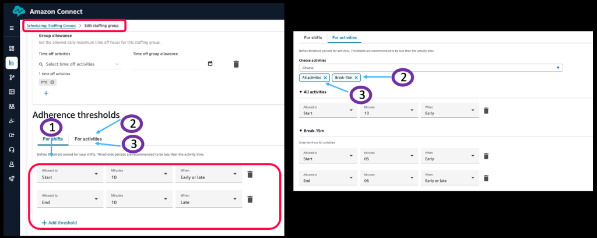
Task: Open the hamburger navigation menu
Action: coord(12,28)
